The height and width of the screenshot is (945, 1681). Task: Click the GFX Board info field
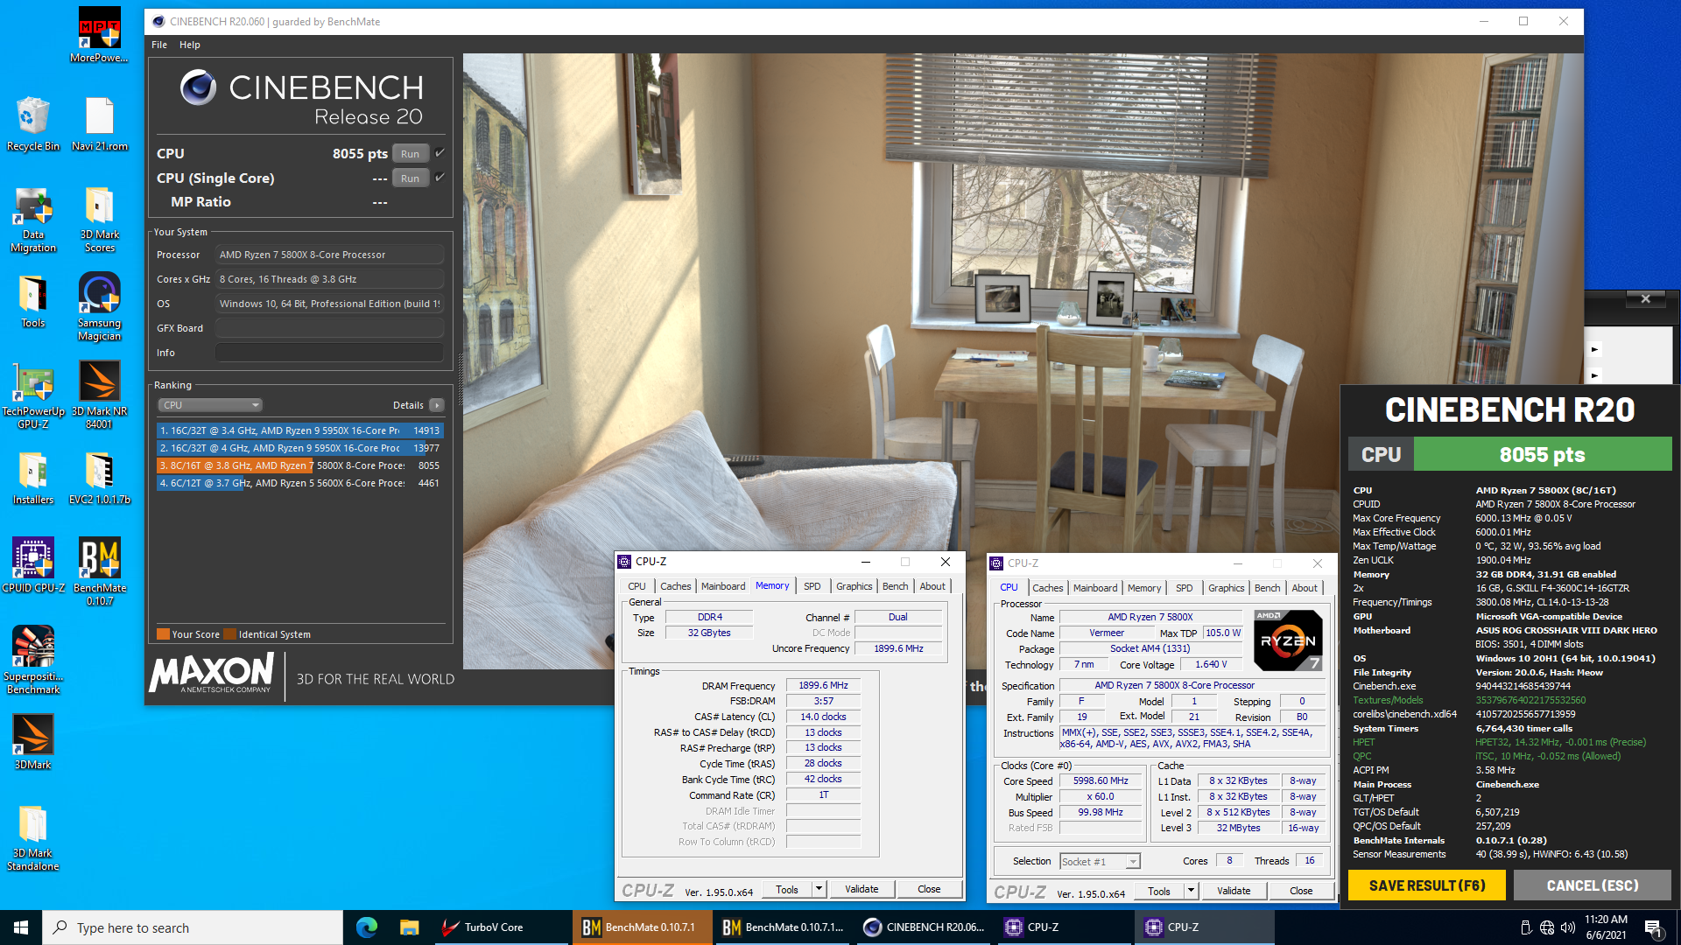pyautogui.click(x=329, y=328)
